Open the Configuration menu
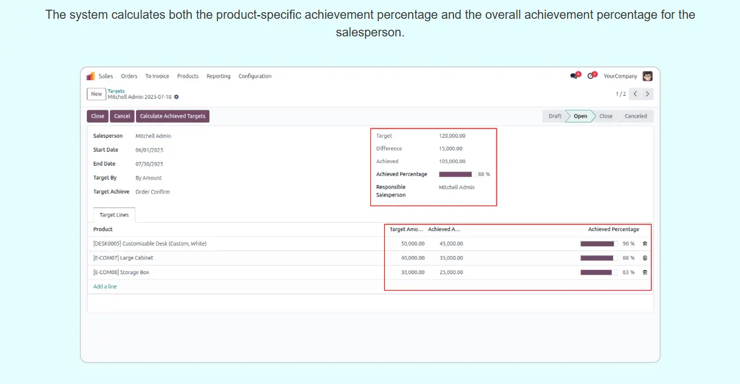This screenshot has width=740, height=384. [255, 76]
